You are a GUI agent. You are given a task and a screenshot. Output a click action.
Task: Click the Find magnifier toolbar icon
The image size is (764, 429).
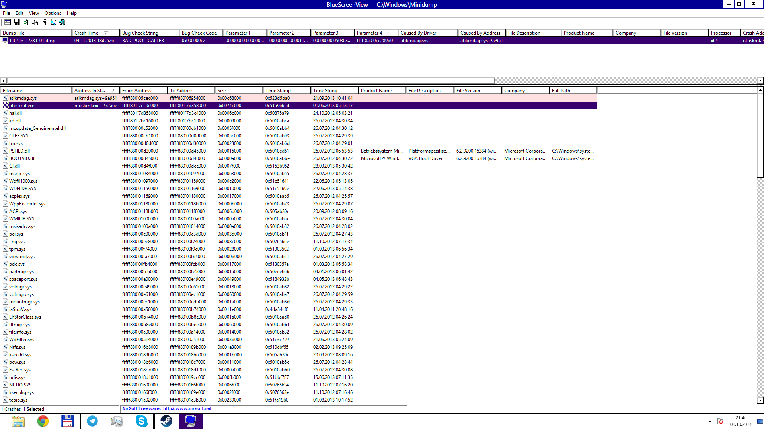[53, 23]
